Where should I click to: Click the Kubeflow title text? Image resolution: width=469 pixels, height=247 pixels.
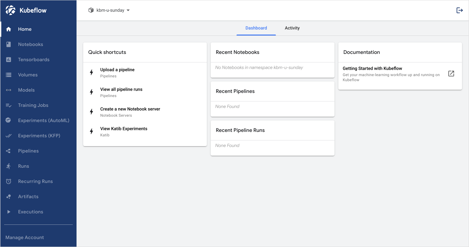click(x=33, y=10)
